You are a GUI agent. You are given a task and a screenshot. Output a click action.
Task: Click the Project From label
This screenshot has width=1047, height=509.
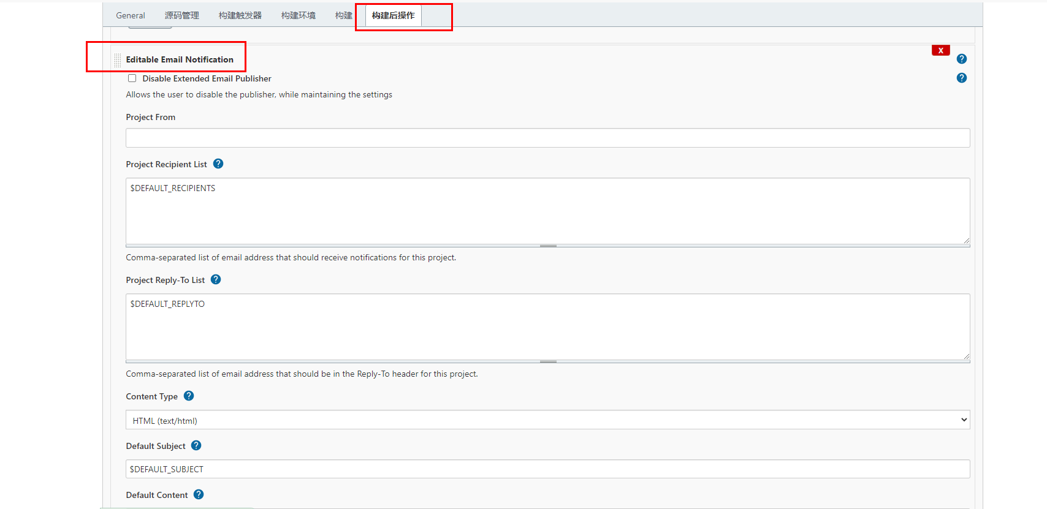pos(151,117)
